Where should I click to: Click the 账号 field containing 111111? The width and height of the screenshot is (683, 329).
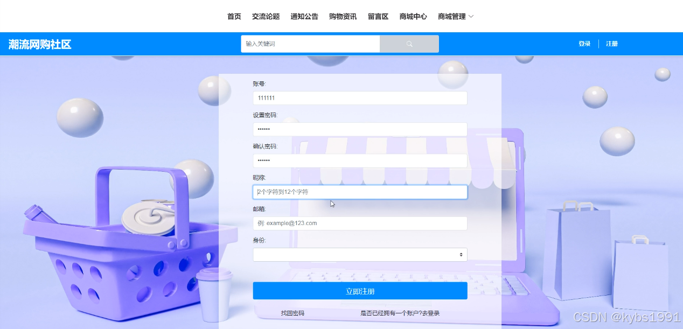[360, 98]
